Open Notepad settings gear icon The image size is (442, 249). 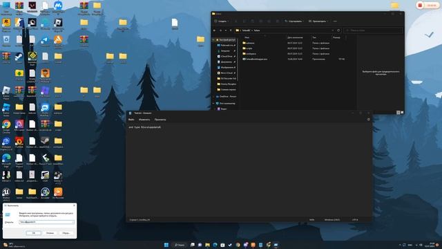coord(368,120)
